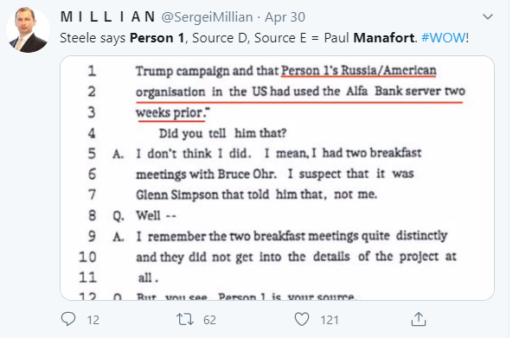Retweet this tweet using the arrows icon
This screenshot has width=519, height=338.
pyautogui.click(x=184, y=319)
